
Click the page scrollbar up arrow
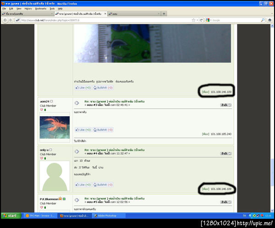click(272, 26)
